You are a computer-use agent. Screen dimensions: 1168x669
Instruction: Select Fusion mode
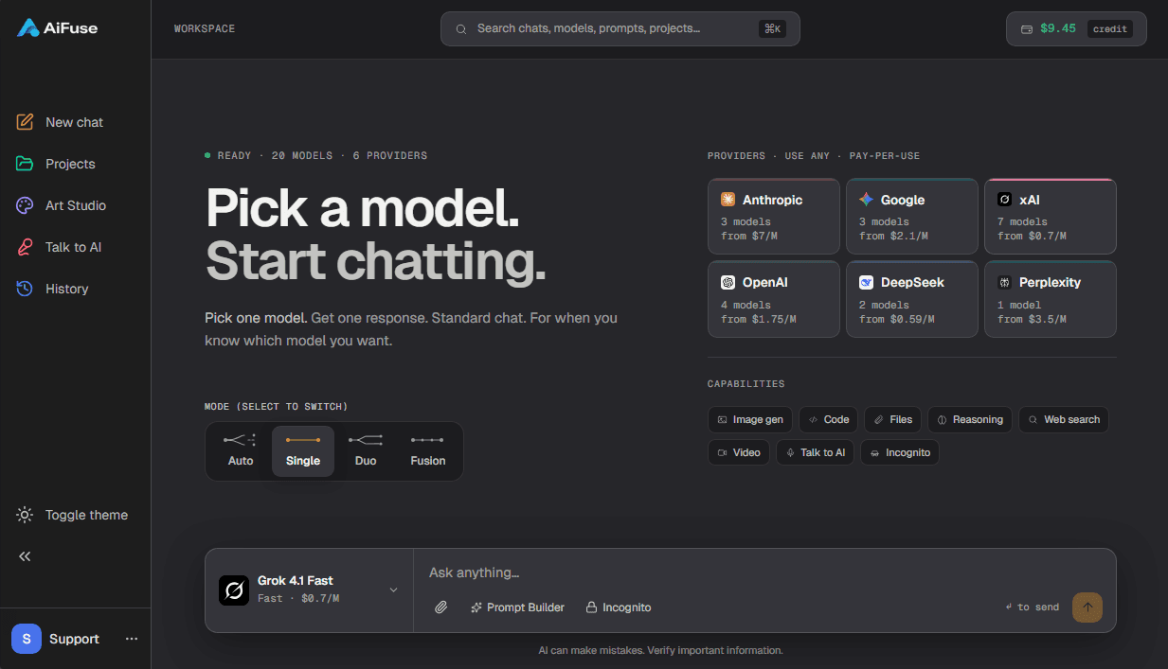click(x=428, y=451)
